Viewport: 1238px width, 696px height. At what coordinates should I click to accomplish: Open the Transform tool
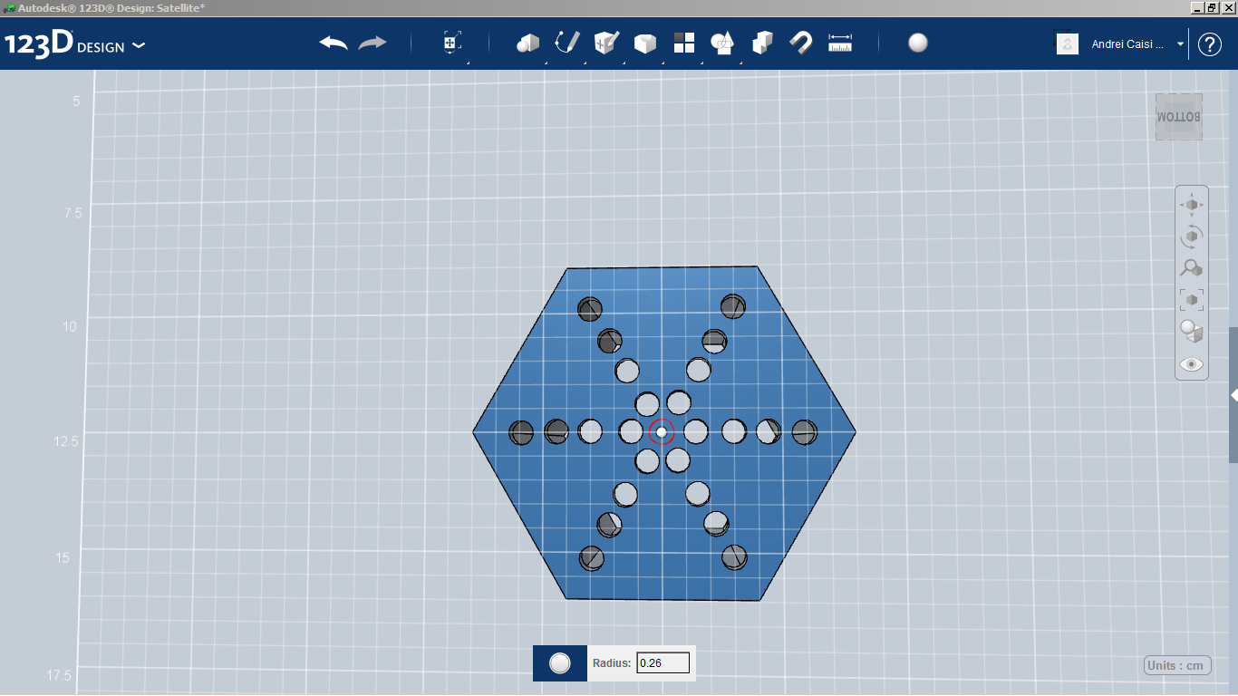(x=452, y=43)
